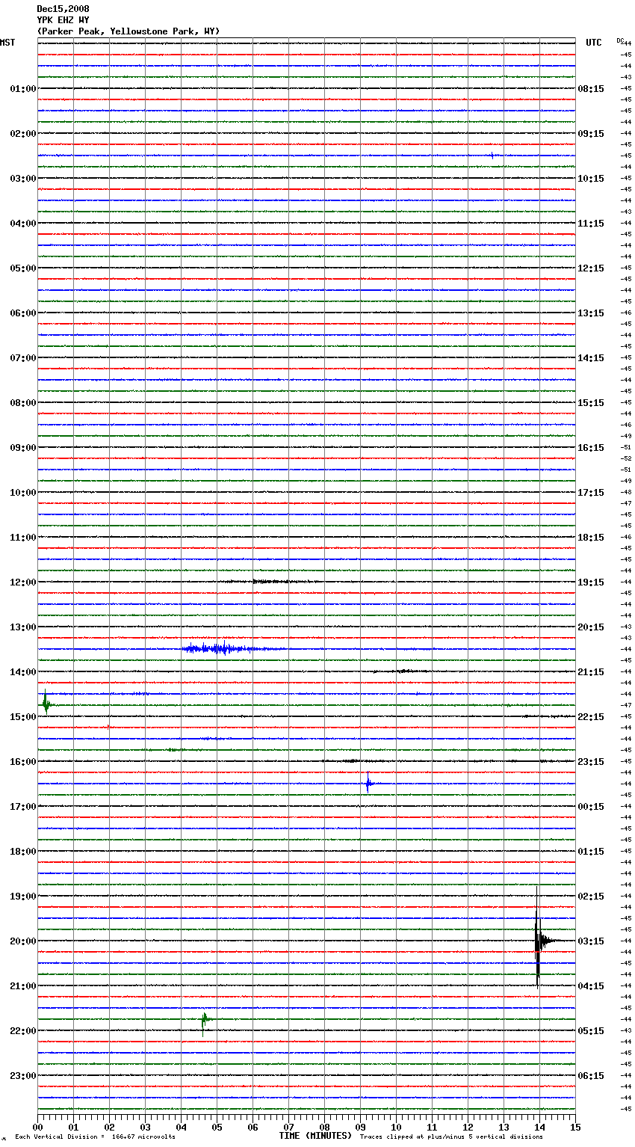
Task: Click the date header Dec15,2008
Action: pyautogui.click(x=63, y=9)
